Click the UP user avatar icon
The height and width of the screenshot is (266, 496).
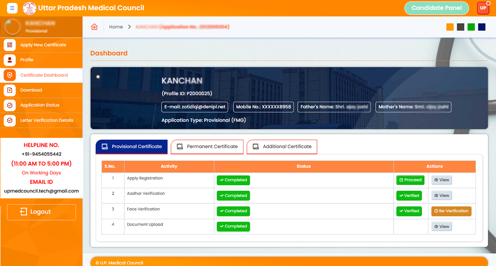tap(483, 8)
